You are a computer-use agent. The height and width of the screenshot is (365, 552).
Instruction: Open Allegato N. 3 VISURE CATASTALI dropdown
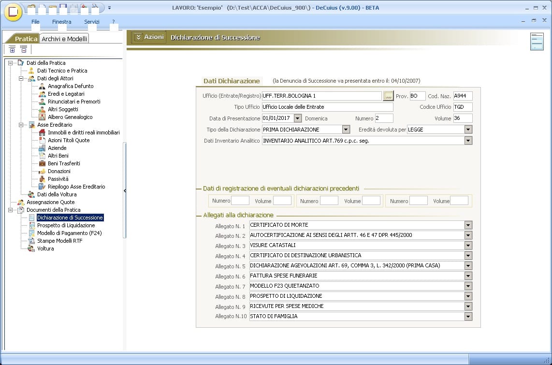[468, 245]
